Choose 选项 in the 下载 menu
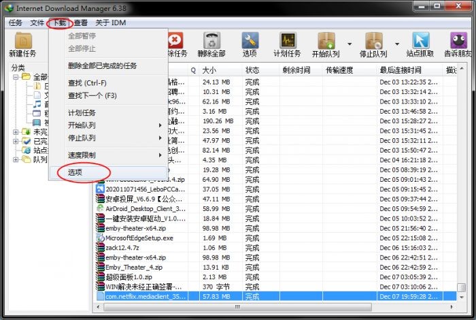Image resolution: width=476 pixels, height=320 pixels. coord(108,172)
